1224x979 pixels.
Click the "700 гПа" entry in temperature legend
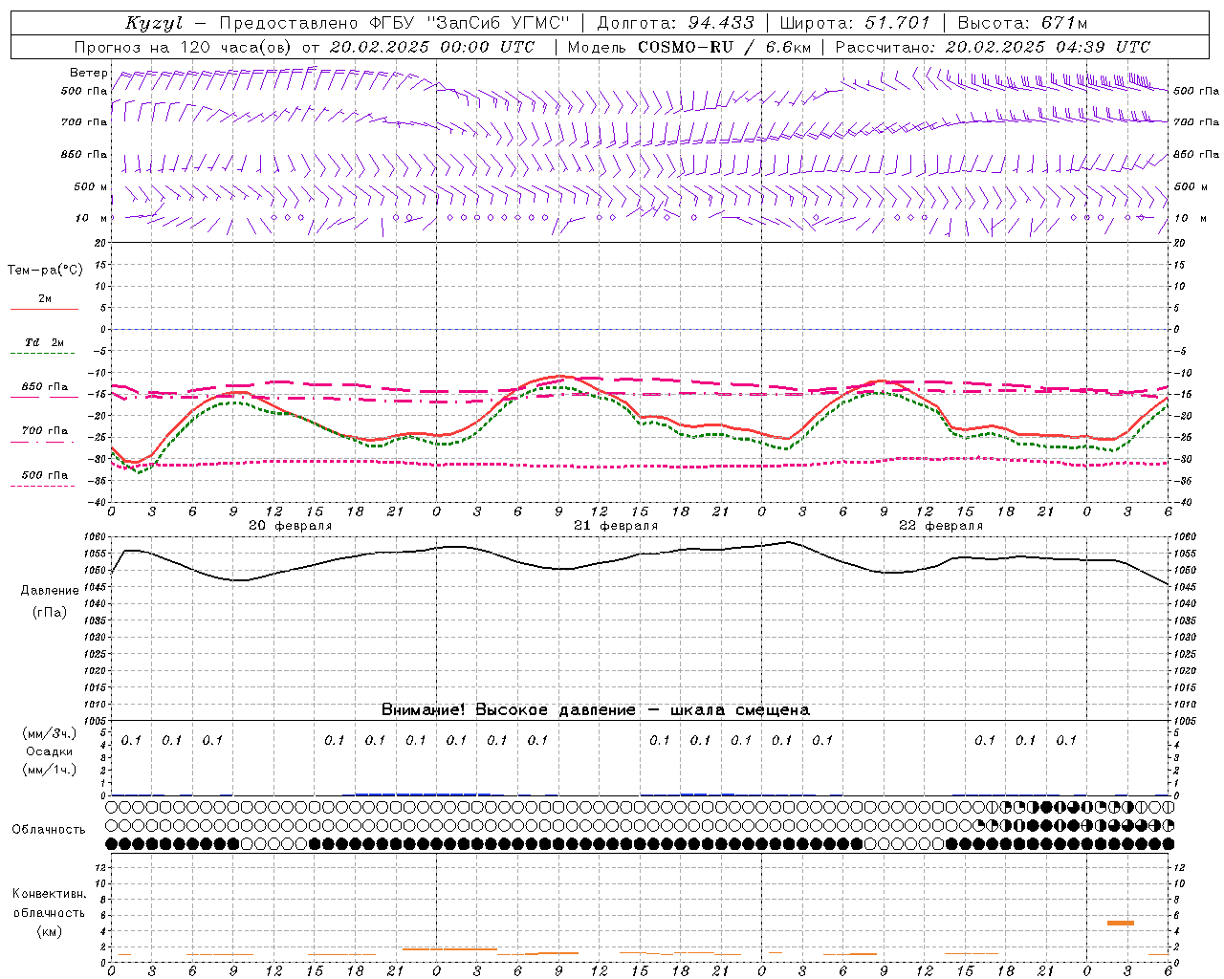coord(45,431)
